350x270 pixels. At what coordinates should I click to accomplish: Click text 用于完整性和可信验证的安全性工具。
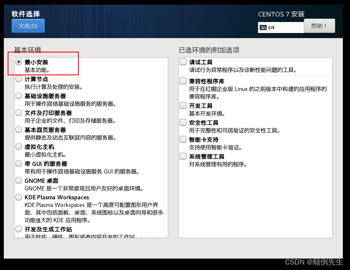235,131
